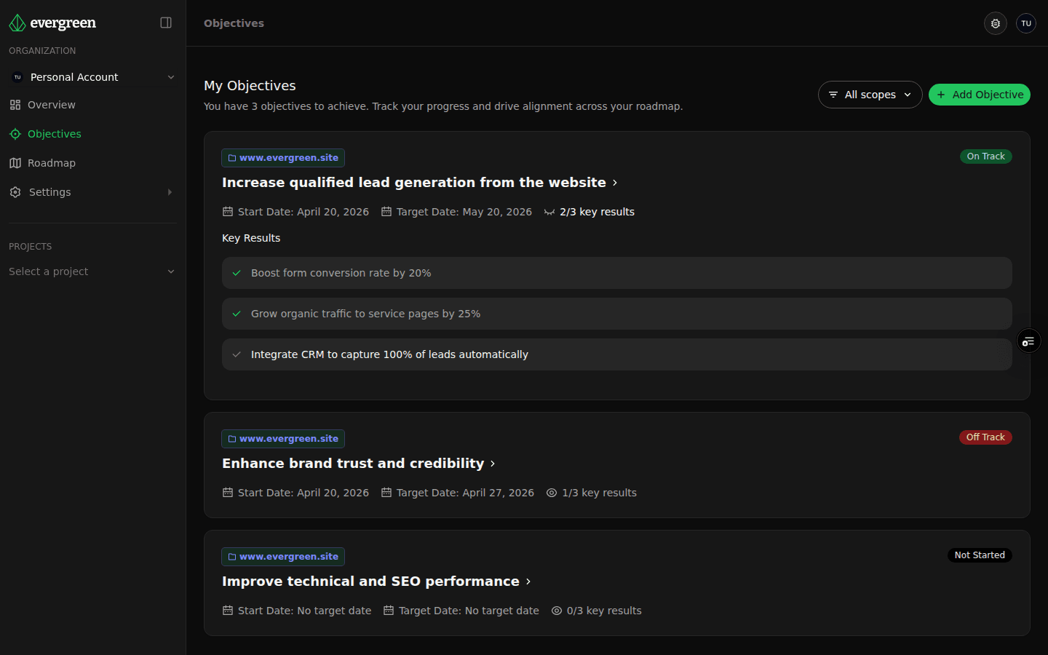
Task: Open the bug report icon in the top bar
Action: point(995,23)
